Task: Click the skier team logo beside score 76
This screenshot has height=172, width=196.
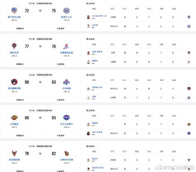Action: (x=66, y=46)
